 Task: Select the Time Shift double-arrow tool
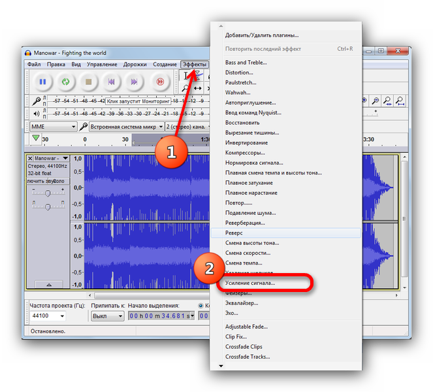pyautogui.click(x=197, y=88)
